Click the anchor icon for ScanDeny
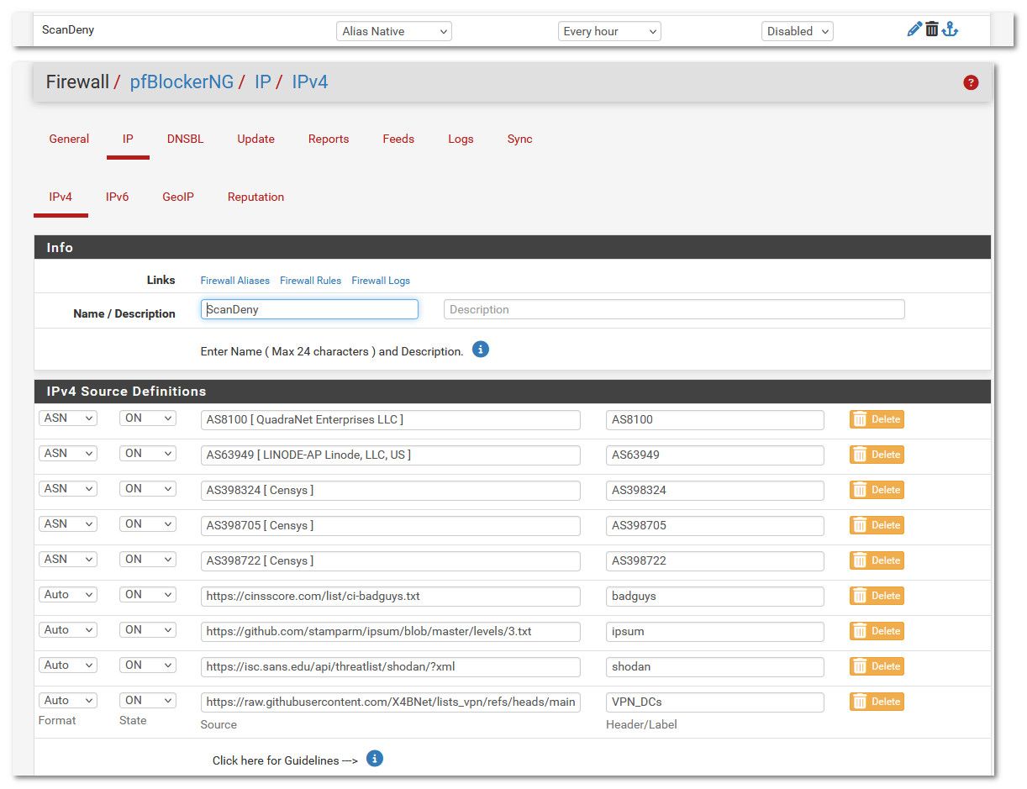This screenshot has width=1027, height=789. click(950, 30)
